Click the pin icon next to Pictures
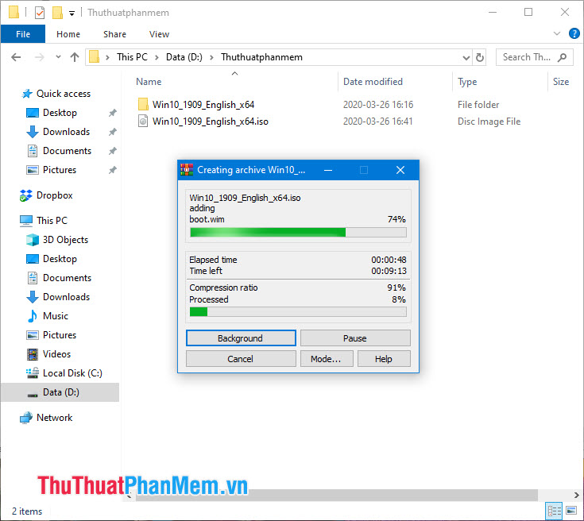 [113, 170]
